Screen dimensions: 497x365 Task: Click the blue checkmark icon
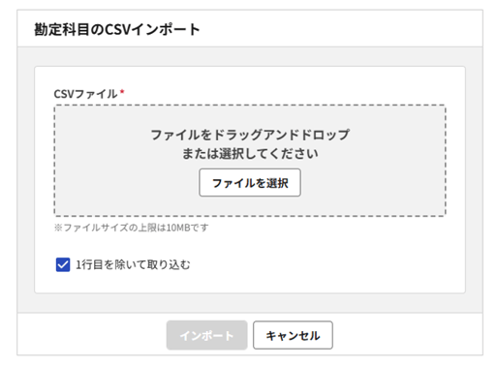(x=63, y=264)
